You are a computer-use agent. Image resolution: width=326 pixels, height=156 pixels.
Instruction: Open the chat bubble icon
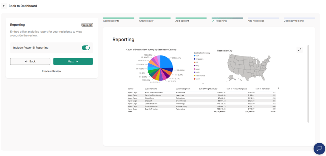(319, 148)
